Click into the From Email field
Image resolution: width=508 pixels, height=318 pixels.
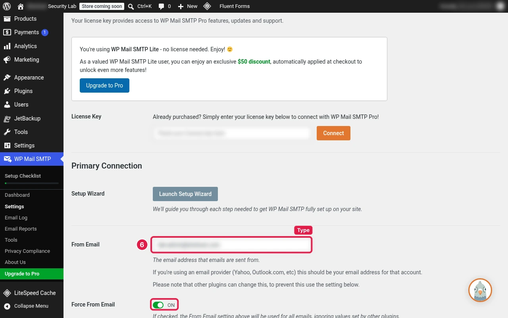pos(231,245)
